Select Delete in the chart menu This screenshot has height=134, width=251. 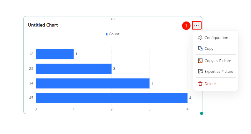pos(216,84)
